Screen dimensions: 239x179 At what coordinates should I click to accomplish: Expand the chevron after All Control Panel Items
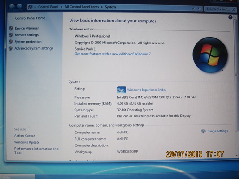tap(102, 7)
